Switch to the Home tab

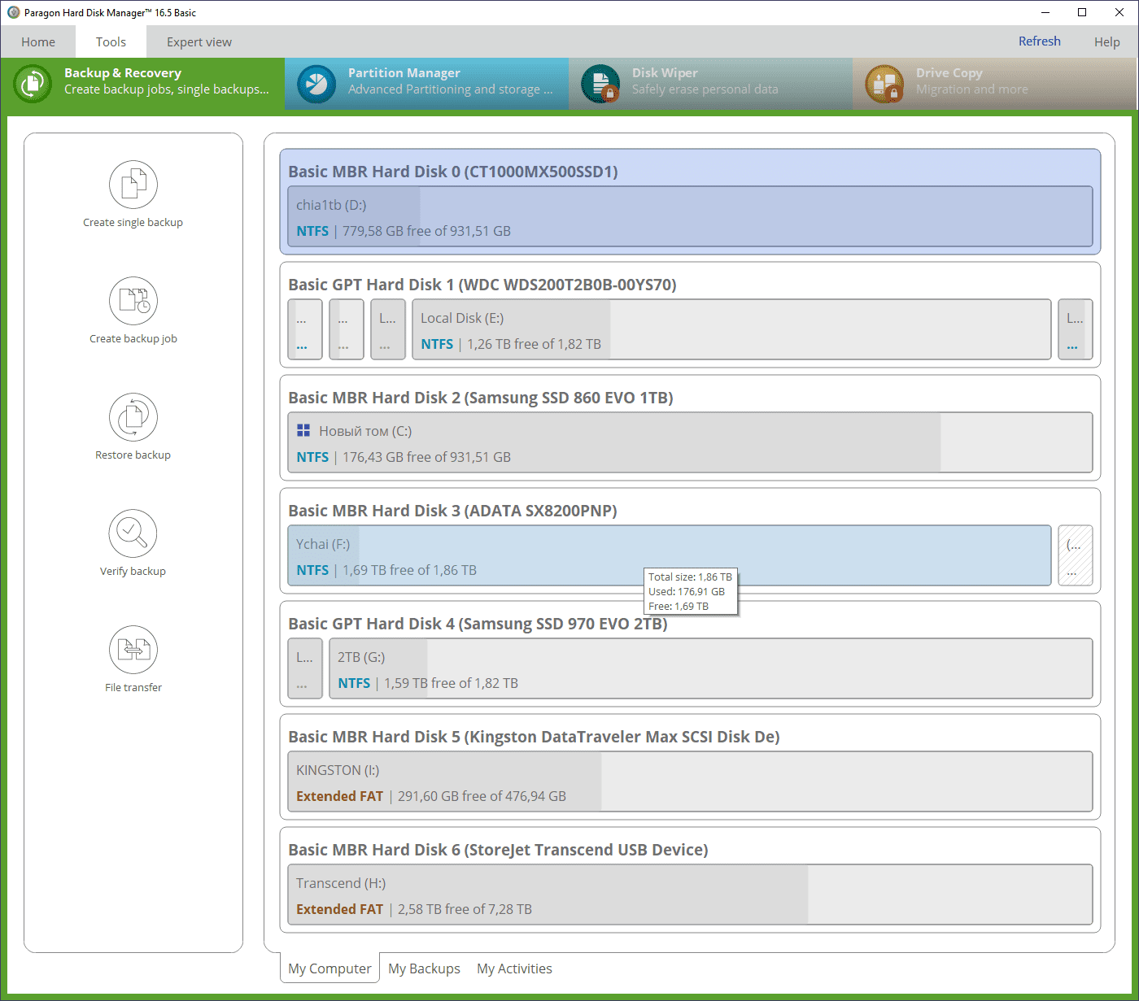point(38,41)
